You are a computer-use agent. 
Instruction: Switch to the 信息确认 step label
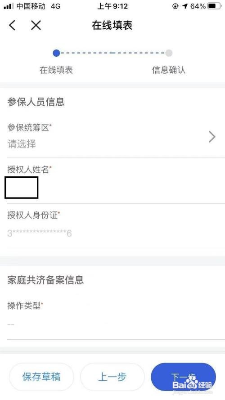click(169, 70)
